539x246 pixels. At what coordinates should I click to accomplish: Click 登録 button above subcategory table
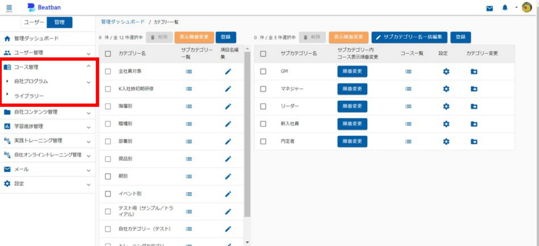click(461, 37)
